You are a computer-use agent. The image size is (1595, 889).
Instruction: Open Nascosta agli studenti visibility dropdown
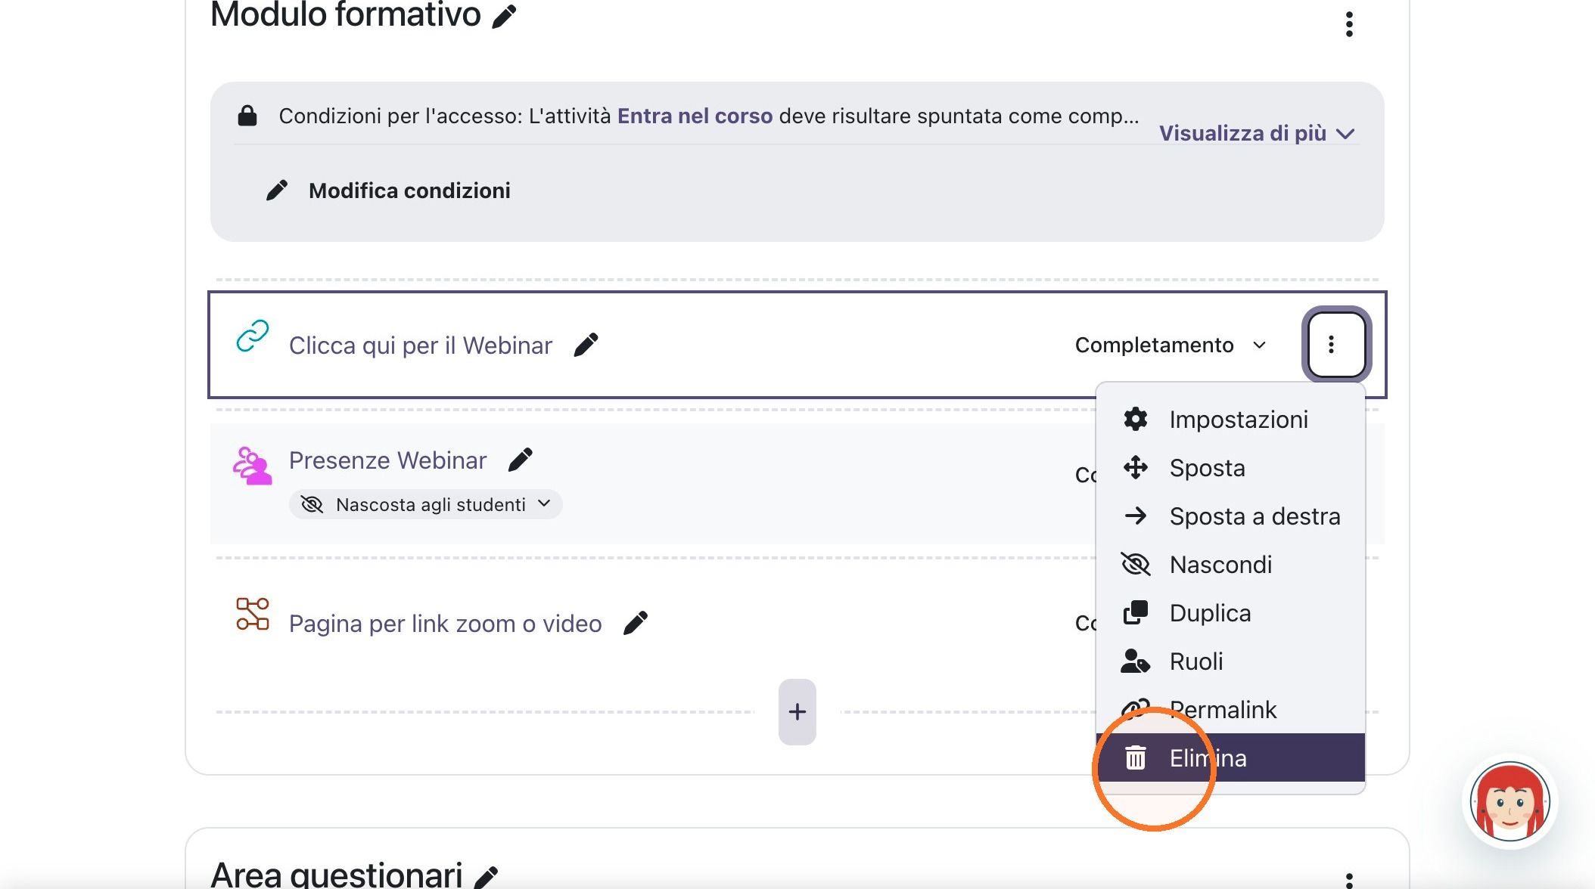pos(425,504)
